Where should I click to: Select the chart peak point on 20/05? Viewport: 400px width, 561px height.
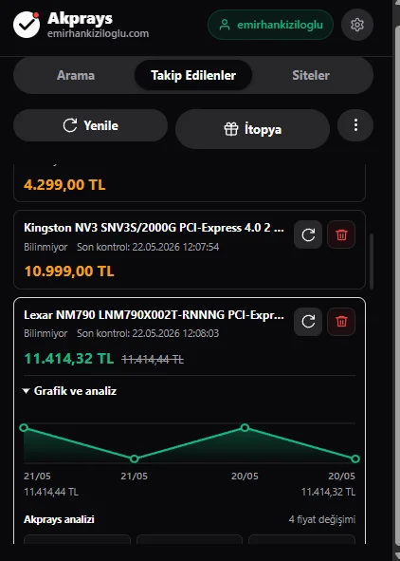(x=245, y=427)
